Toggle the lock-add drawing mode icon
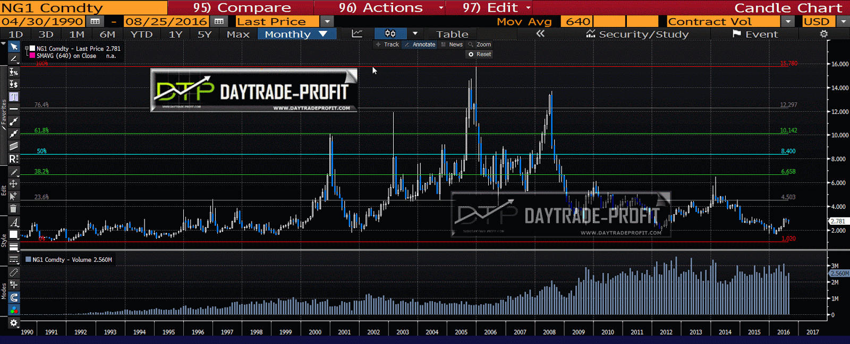This screenshot has height=344, width=850. click(x=14, y=285)
